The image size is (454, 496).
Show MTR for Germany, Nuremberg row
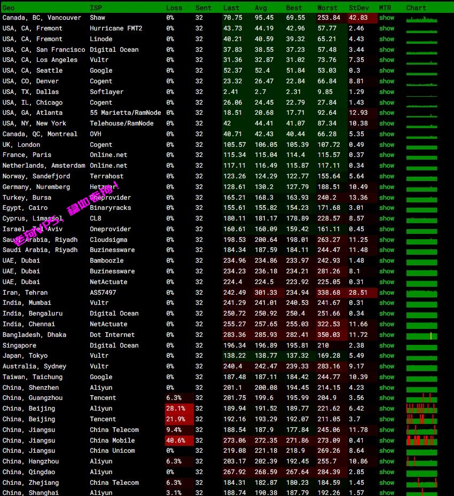point(387,187)
